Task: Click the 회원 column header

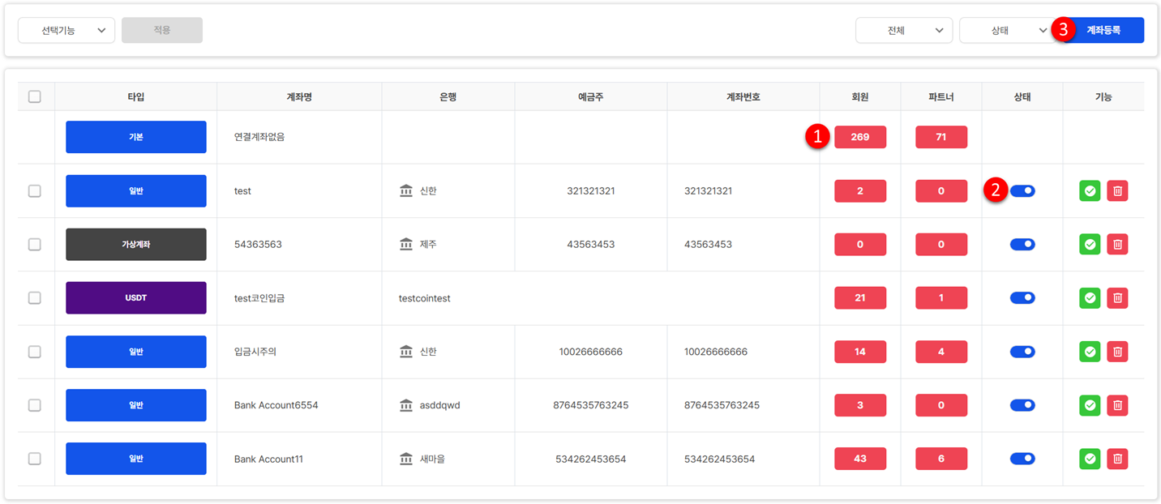Action: pos(860,96)
